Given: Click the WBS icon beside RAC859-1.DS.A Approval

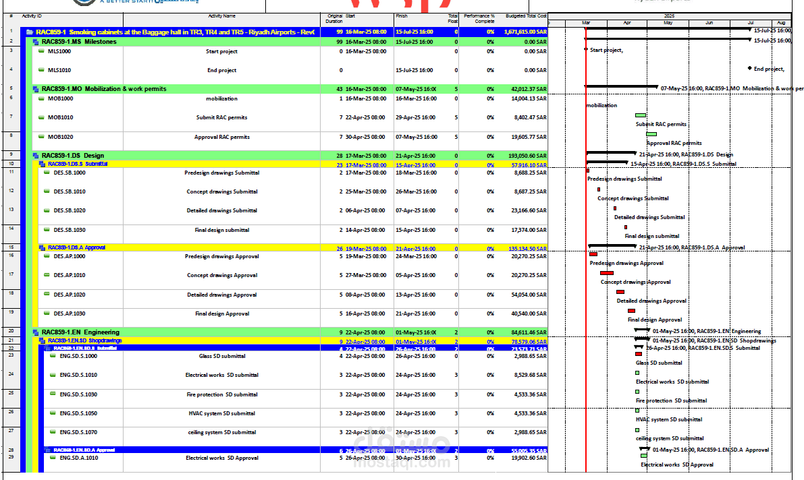Looking at the screenshot, I should pyautogui.click(x=43, y=247).
